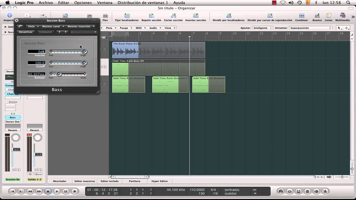This screenshot has height=200, width=356.
Task: Adjust the Cutoff slider in Session Bass
Action: pyautogui.click(x=84, y=63)
